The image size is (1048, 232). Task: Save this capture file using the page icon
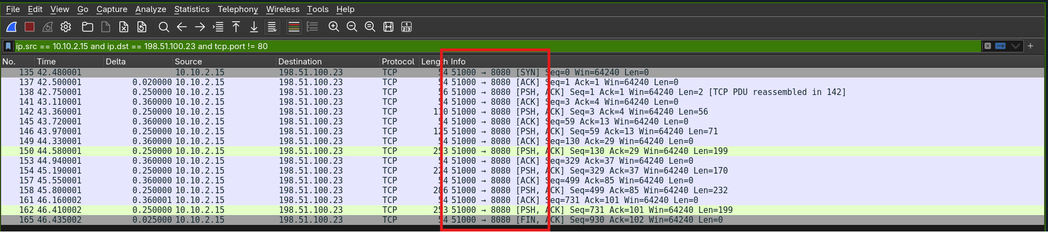coord(106,27)
